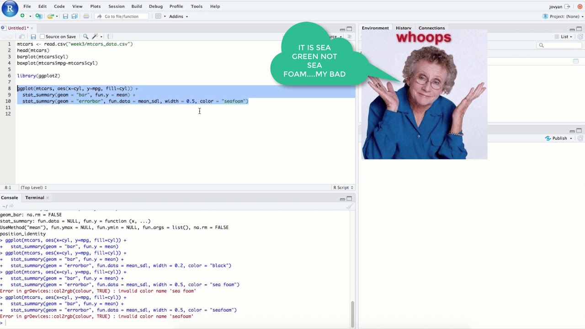Click the library(ggplot2) code line
Screen dimensions: 585x329
pyautogui.click(x=38, y=76)
